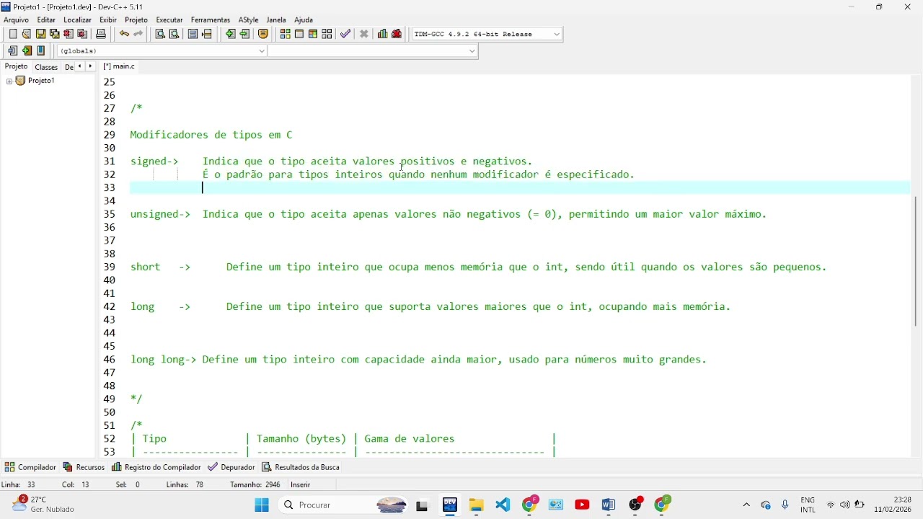Open Project Options shield icon
Screen dimensions: 923x519
(263, 34)
